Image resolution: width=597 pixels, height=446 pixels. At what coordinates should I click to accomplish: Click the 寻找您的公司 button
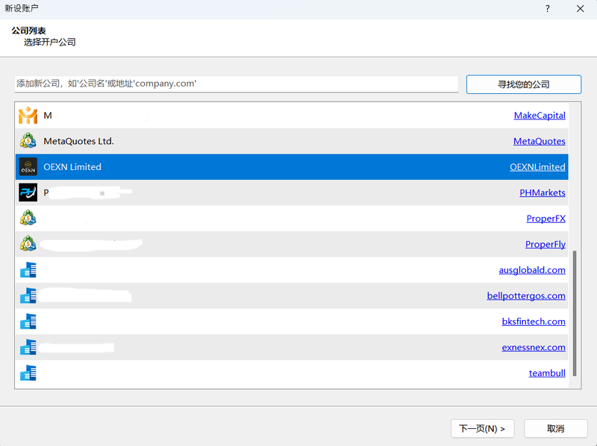524,84
